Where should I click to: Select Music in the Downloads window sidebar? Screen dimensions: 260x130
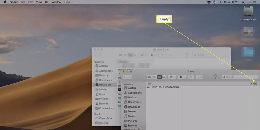click(100, 94)
